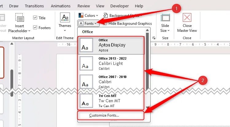
Task: Select the Tw Cen MT font theme
Action: 111,101
